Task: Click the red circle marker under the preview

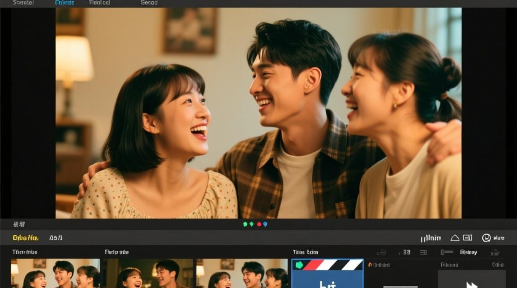Action: pos(259,224)
